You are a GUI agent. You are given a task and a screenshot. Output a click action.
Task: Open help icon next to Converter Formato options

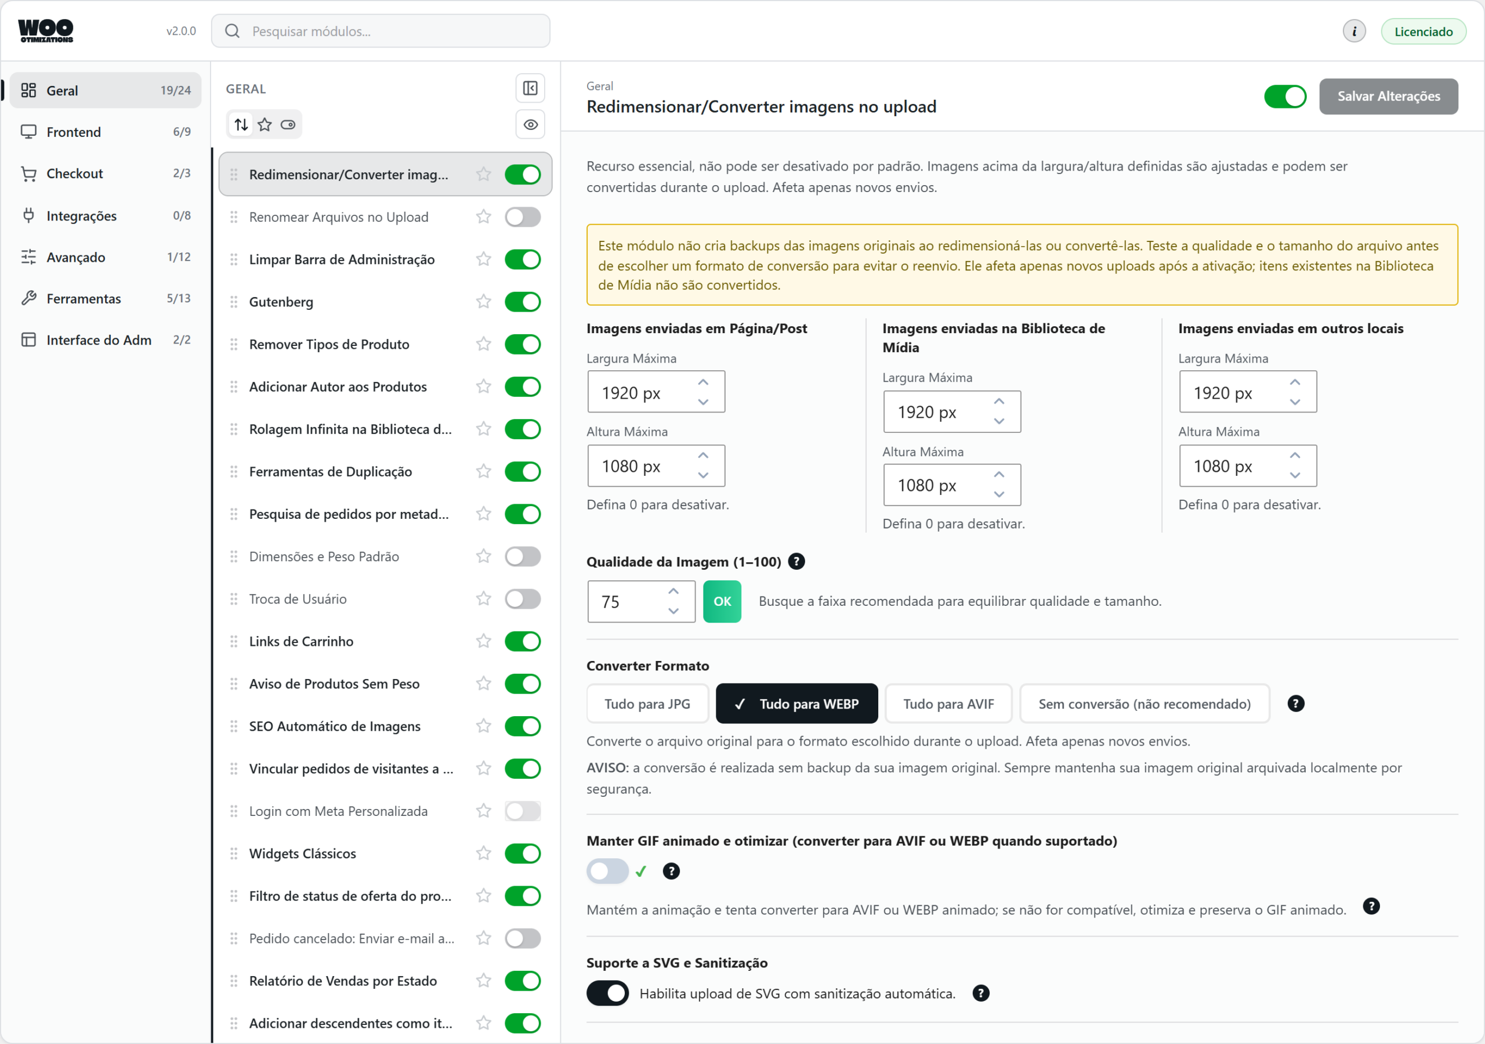(1295, 703)
